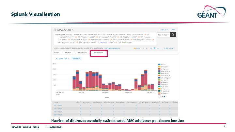Viewport: 235px width, 132px height.
Task: Switch to the Statistics tab
Action: click(x=82, y=52)
